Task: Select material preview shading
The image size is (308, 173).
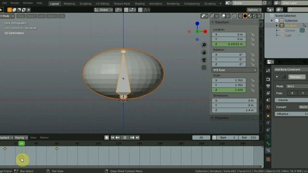Action: tap(250, 16)
